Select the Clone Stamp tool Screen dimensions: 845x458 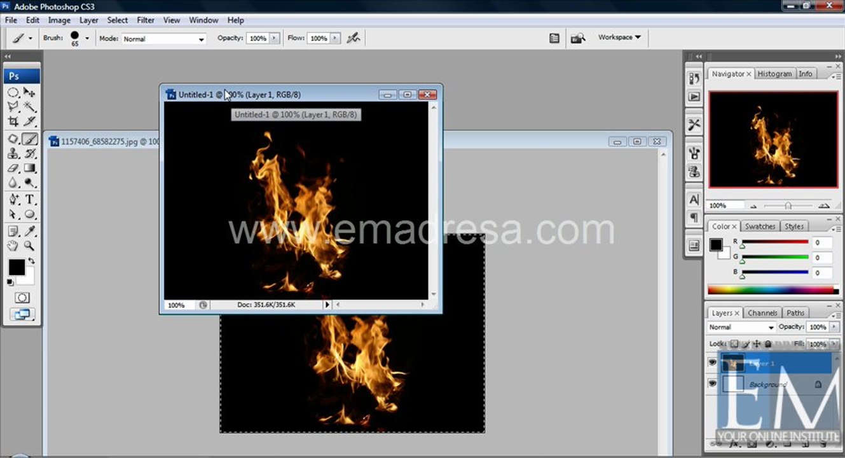[x=13, y=153]
